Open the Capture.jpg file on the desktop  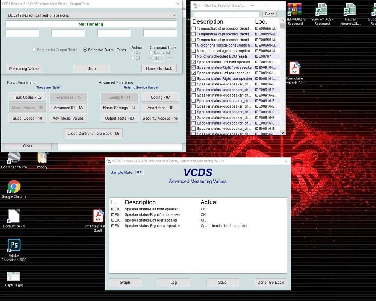pos(14,277)
